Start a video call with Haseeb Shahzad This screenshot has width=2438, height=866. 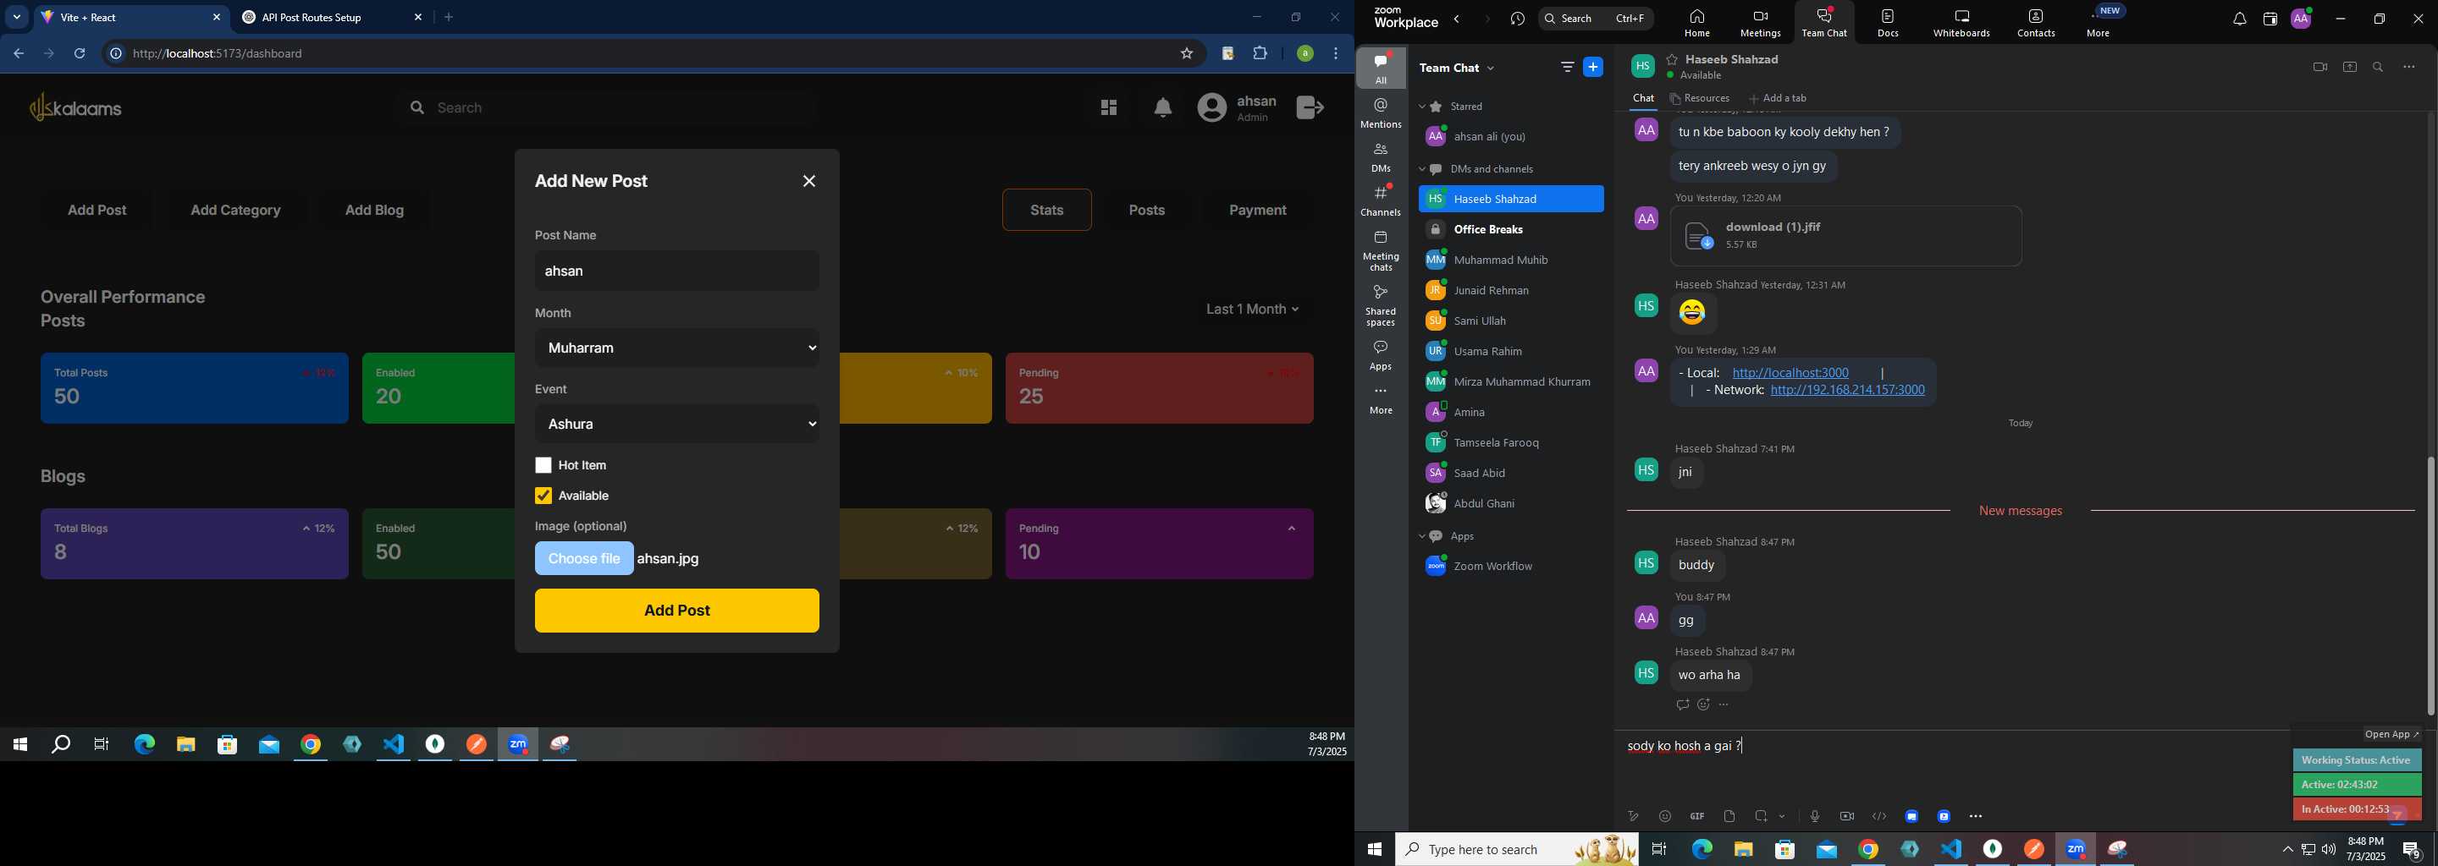pos(2319,67)
